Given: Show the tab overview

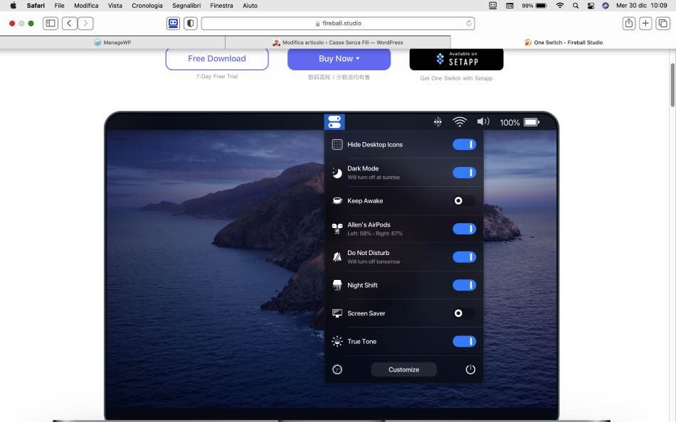Looking at the screenshot, I should coord(662,23).
